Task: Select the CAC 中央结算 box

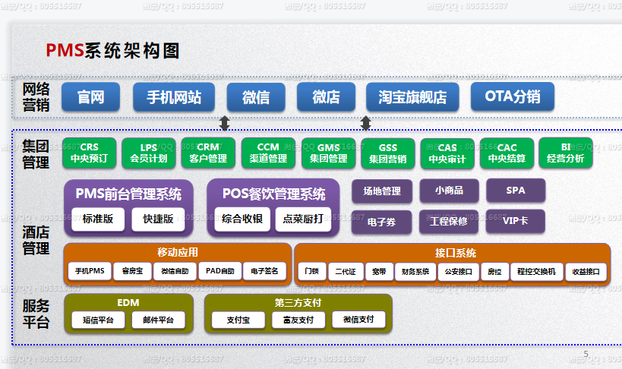Action: (x=507, y=153)
